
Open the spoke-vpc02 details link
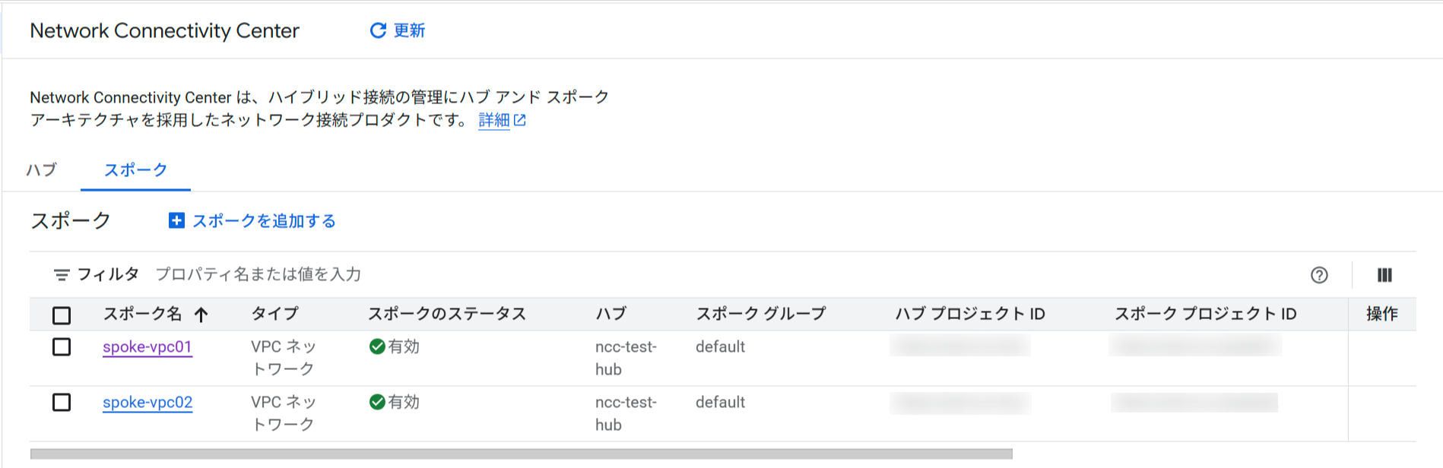[x=148, y=403]
